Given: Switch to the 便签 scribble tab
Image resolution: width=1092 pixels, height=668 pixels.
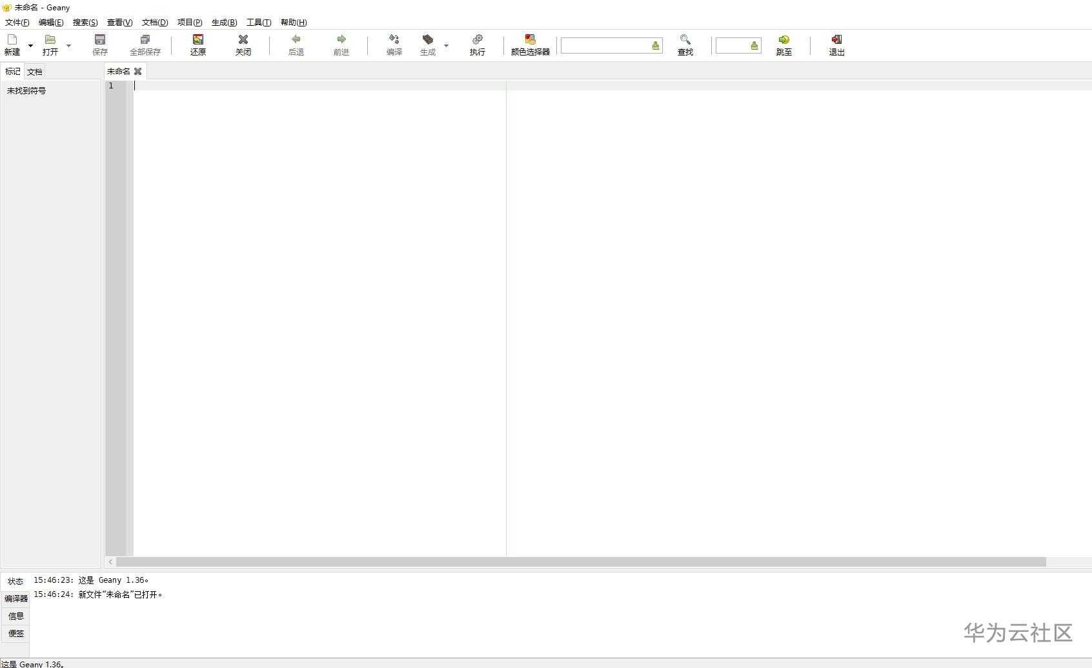Looking at the screenshot, I should click(15, 634).
